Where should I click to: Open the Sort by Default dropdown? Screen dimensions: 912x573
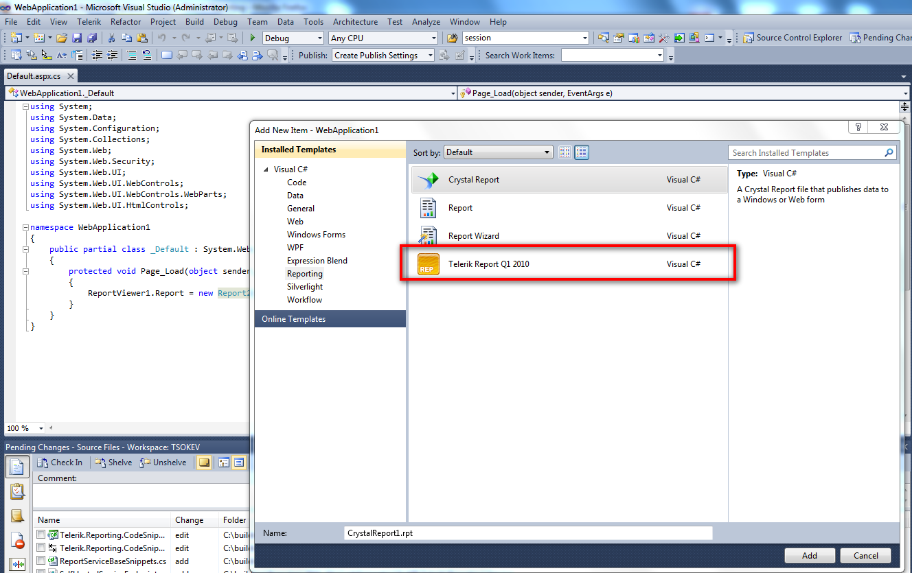tap(547, 152)
